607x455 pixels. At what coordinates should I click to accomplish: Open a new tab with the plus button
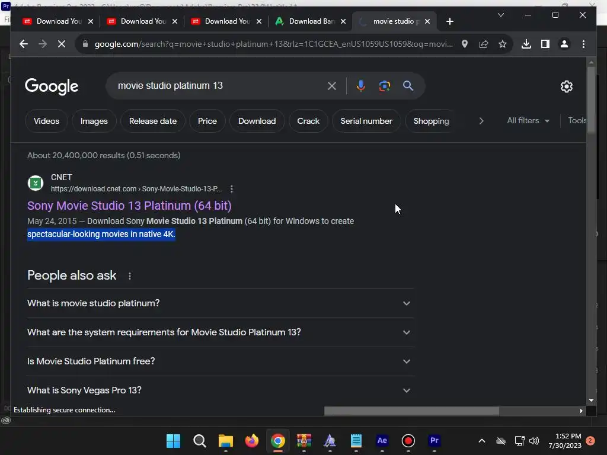click(x=449, y=21)
